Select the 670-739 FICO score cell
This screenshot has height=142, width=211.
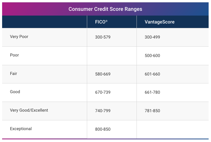[x=103, y=92]
